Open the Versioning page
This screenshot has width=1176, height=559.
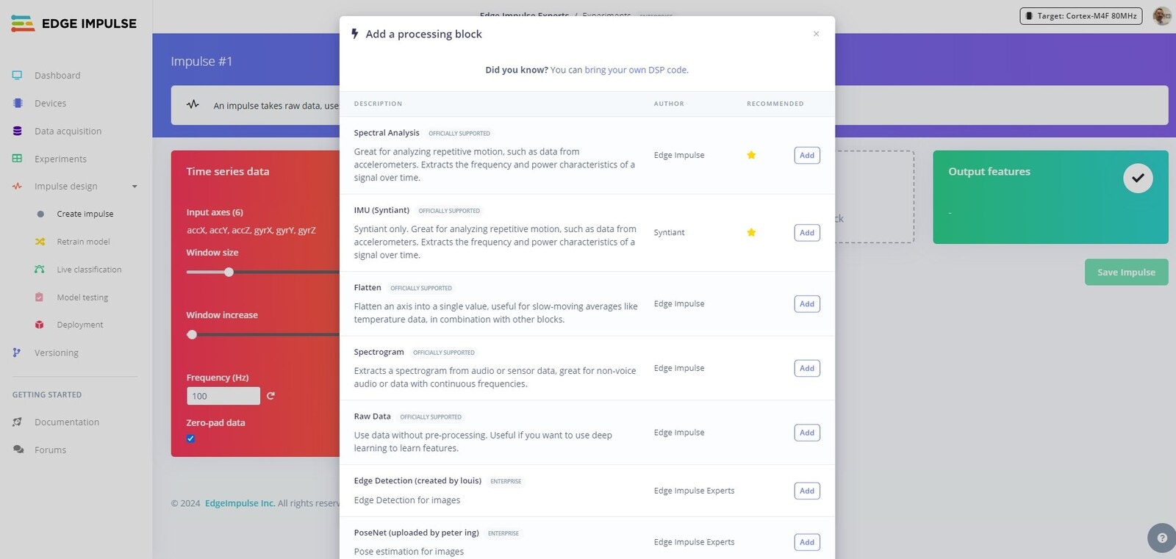(57, 353)
